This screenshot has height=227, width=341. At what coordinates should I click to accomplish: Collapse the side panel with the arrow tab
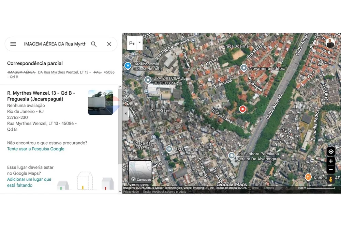click(x=125, y=113)
